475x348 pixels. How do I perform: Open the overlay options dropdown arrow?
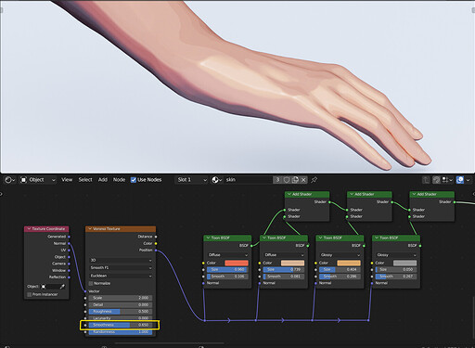coord(468,180)
